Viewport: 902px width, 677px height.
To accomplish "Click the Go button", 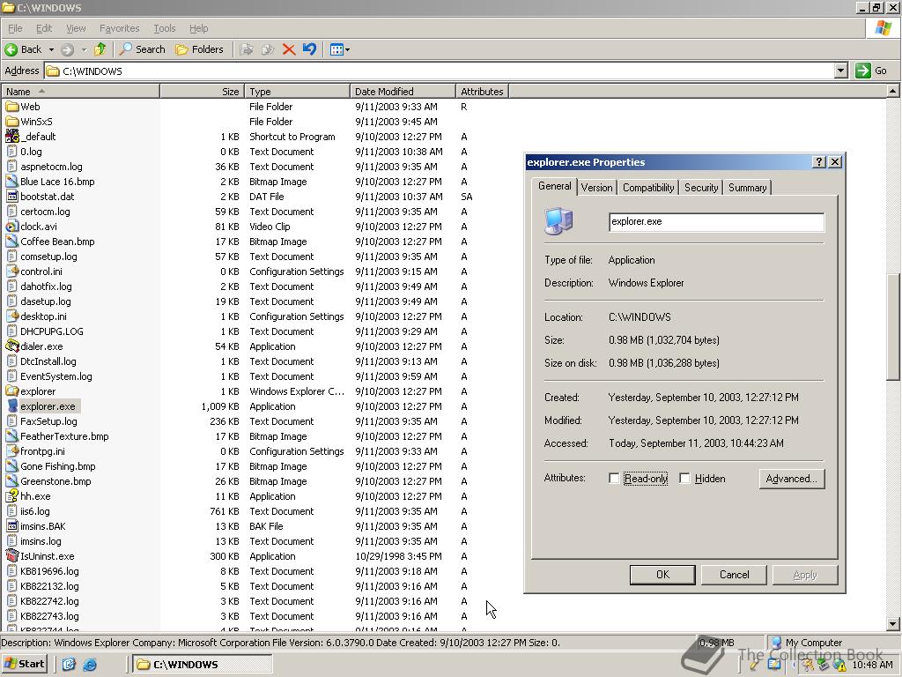I will [871, 71].
